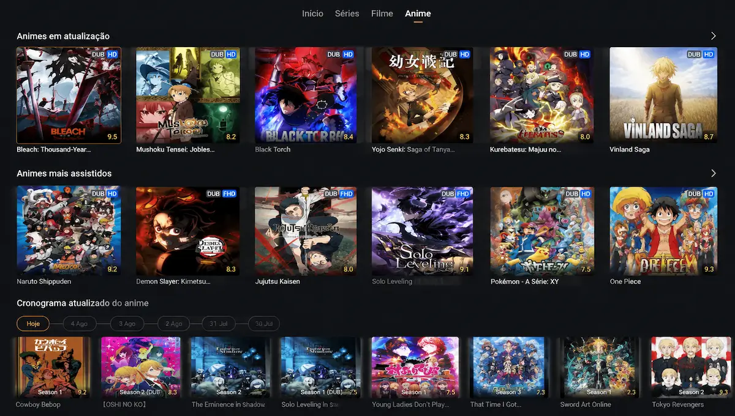Open the Bleach: Thousand-Year poster
Viewport: 735px width, 416px height.
69,95
